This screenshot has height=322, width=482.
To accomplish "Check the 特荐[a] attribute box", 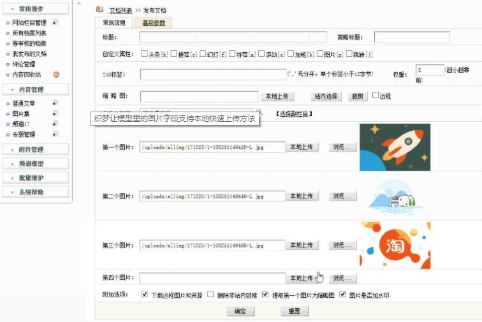I will coord(232,54).
